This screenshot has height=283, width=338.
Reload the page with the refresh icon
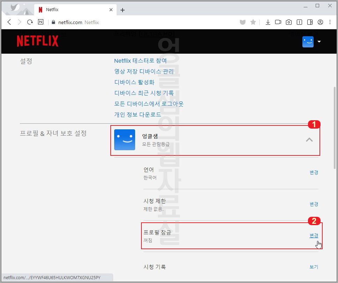point(30,22)
